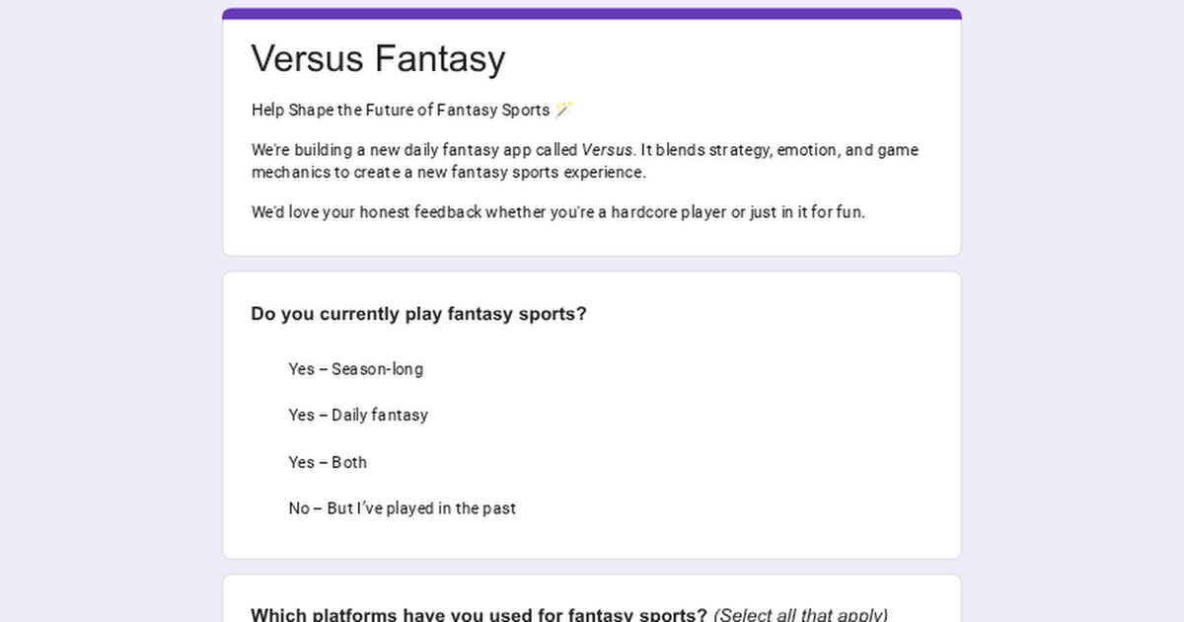Click "Which platforms have you used" question heading
The height and width of the screenshot is (622, 1184).
[x=479, y=615]
